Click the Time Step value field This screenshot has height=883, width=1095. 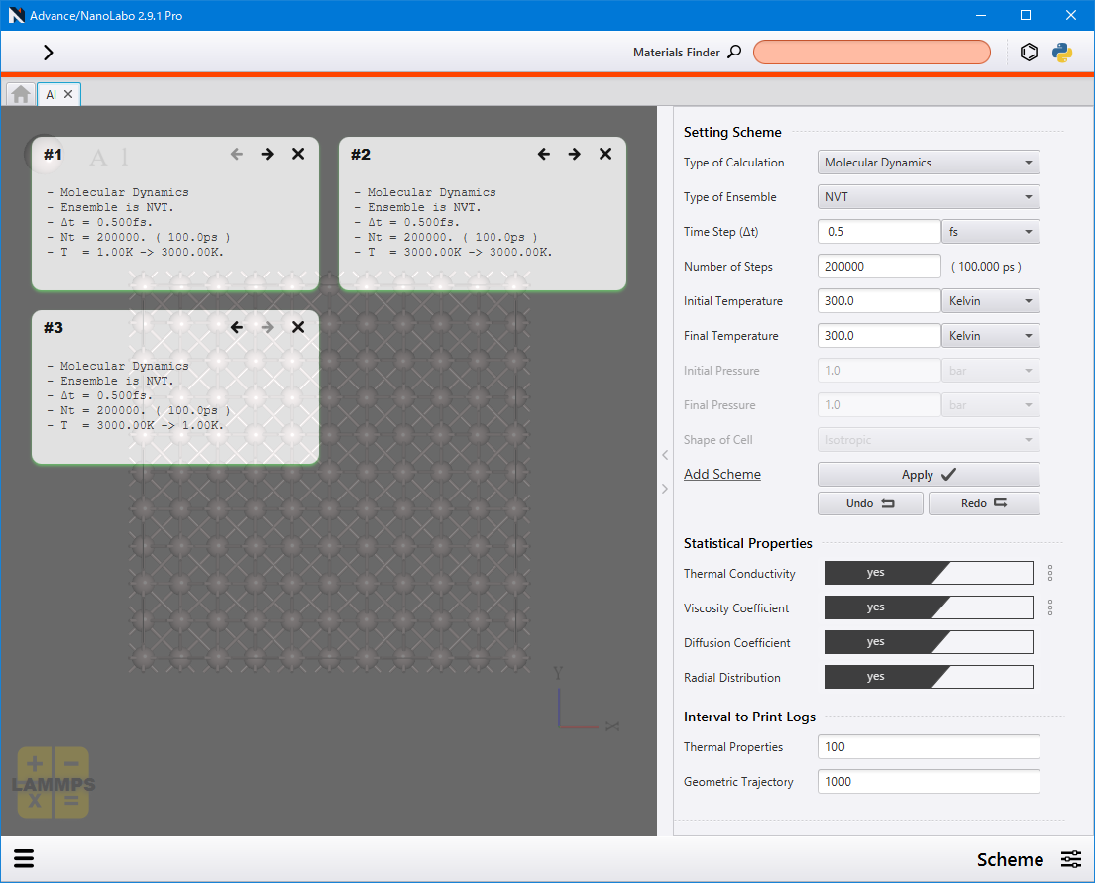[x=879, y=231]
